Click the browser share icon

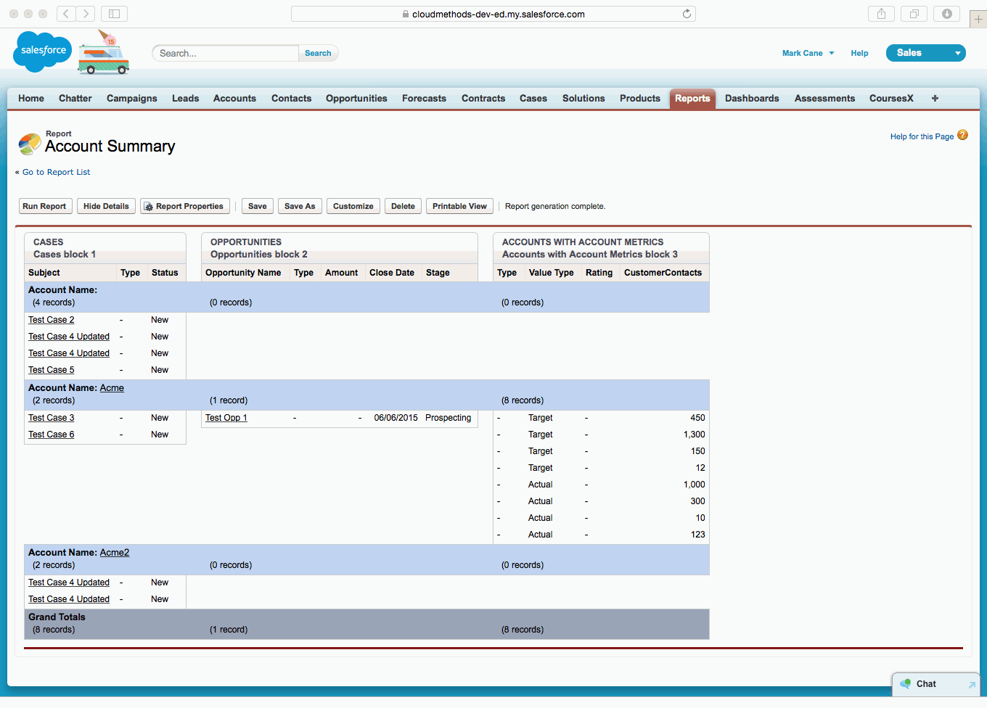pos(881,13)
